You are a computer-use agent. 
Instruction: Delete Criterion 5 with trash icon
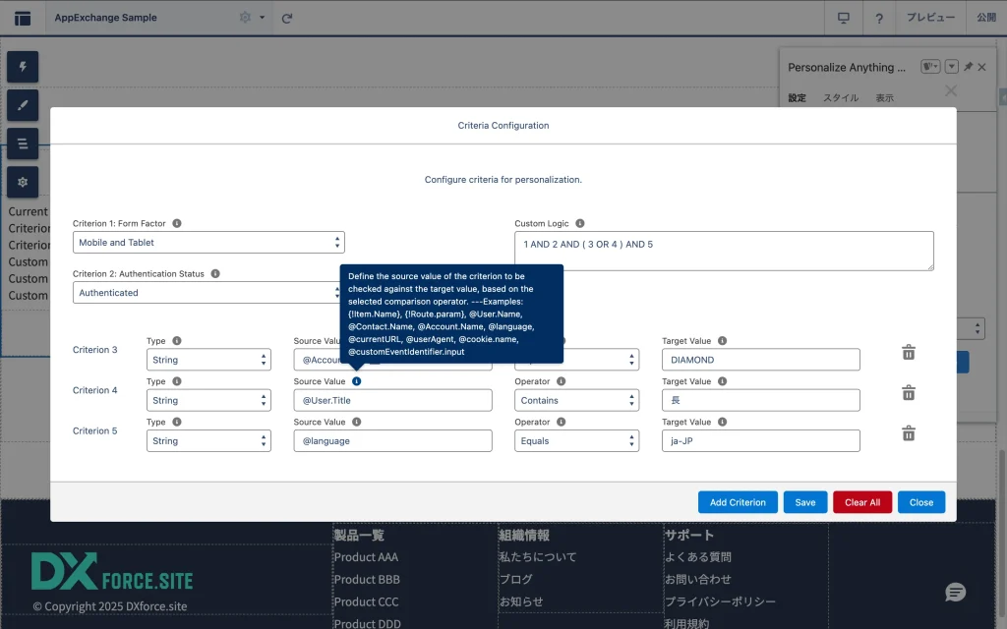[x=909, y=433]
